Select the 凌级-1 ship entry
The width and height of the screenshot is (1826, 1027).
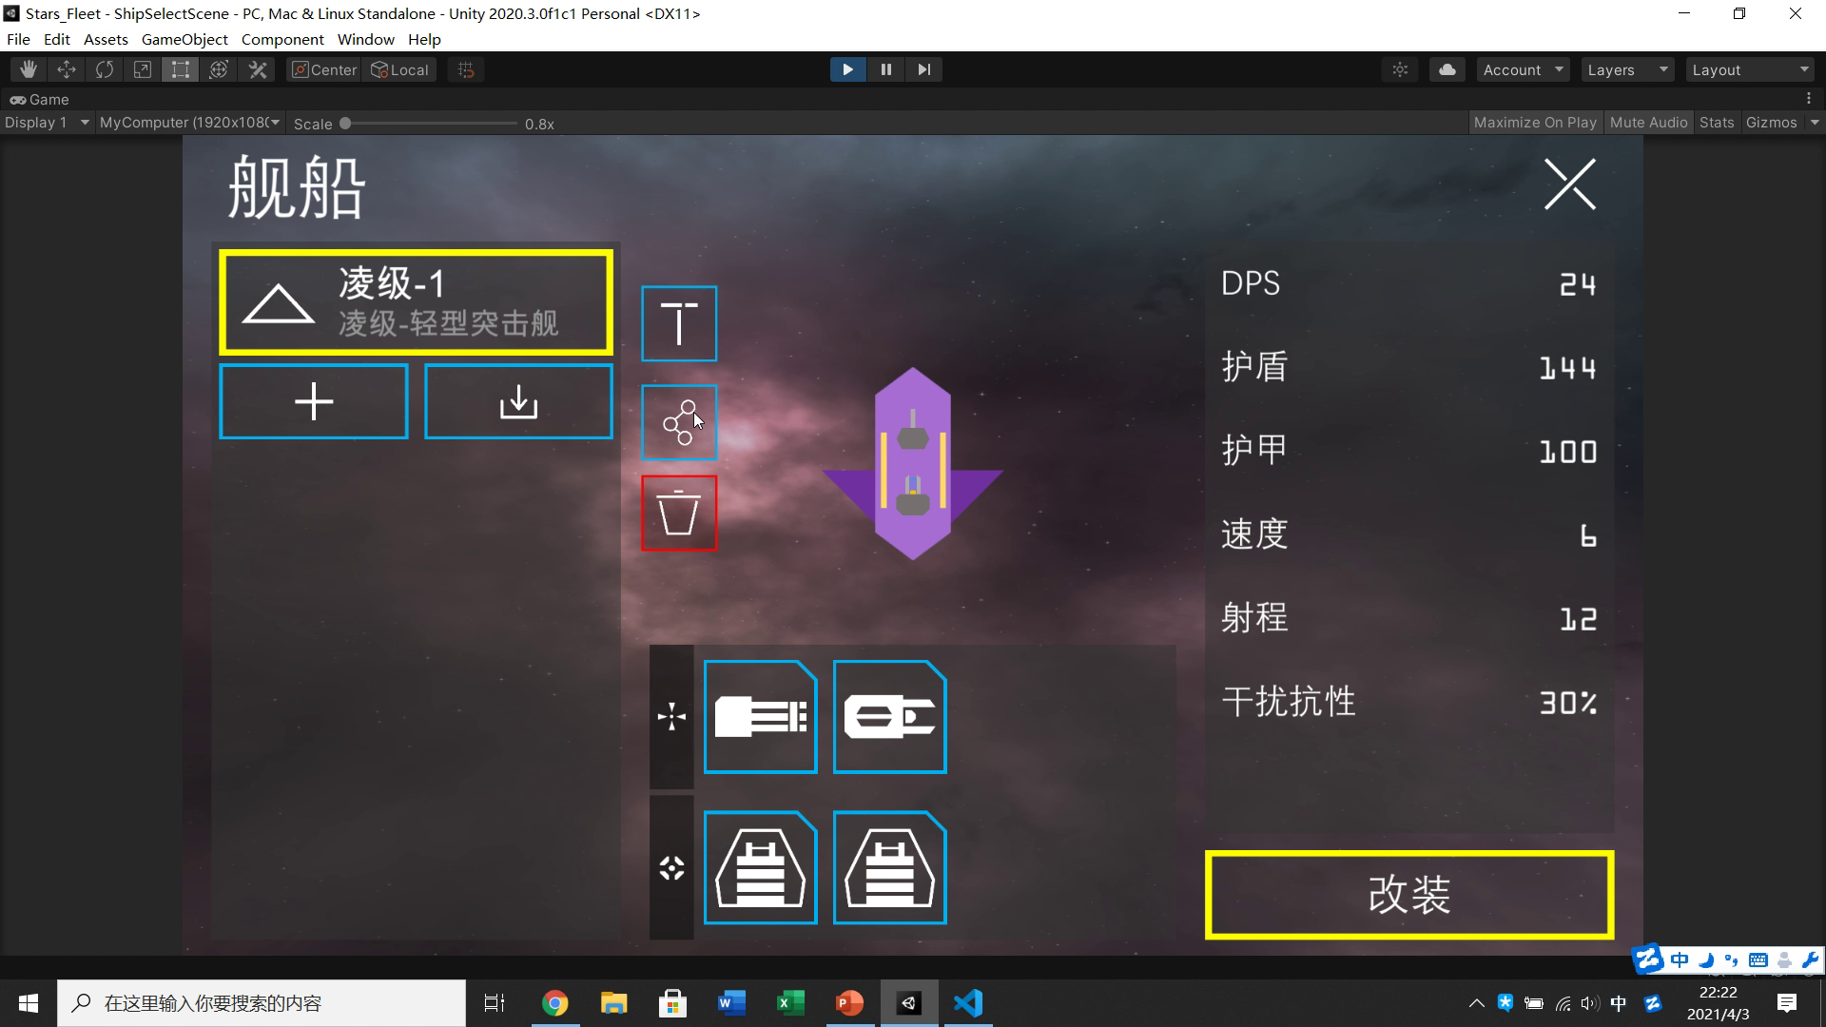click(x=414, y=300)
